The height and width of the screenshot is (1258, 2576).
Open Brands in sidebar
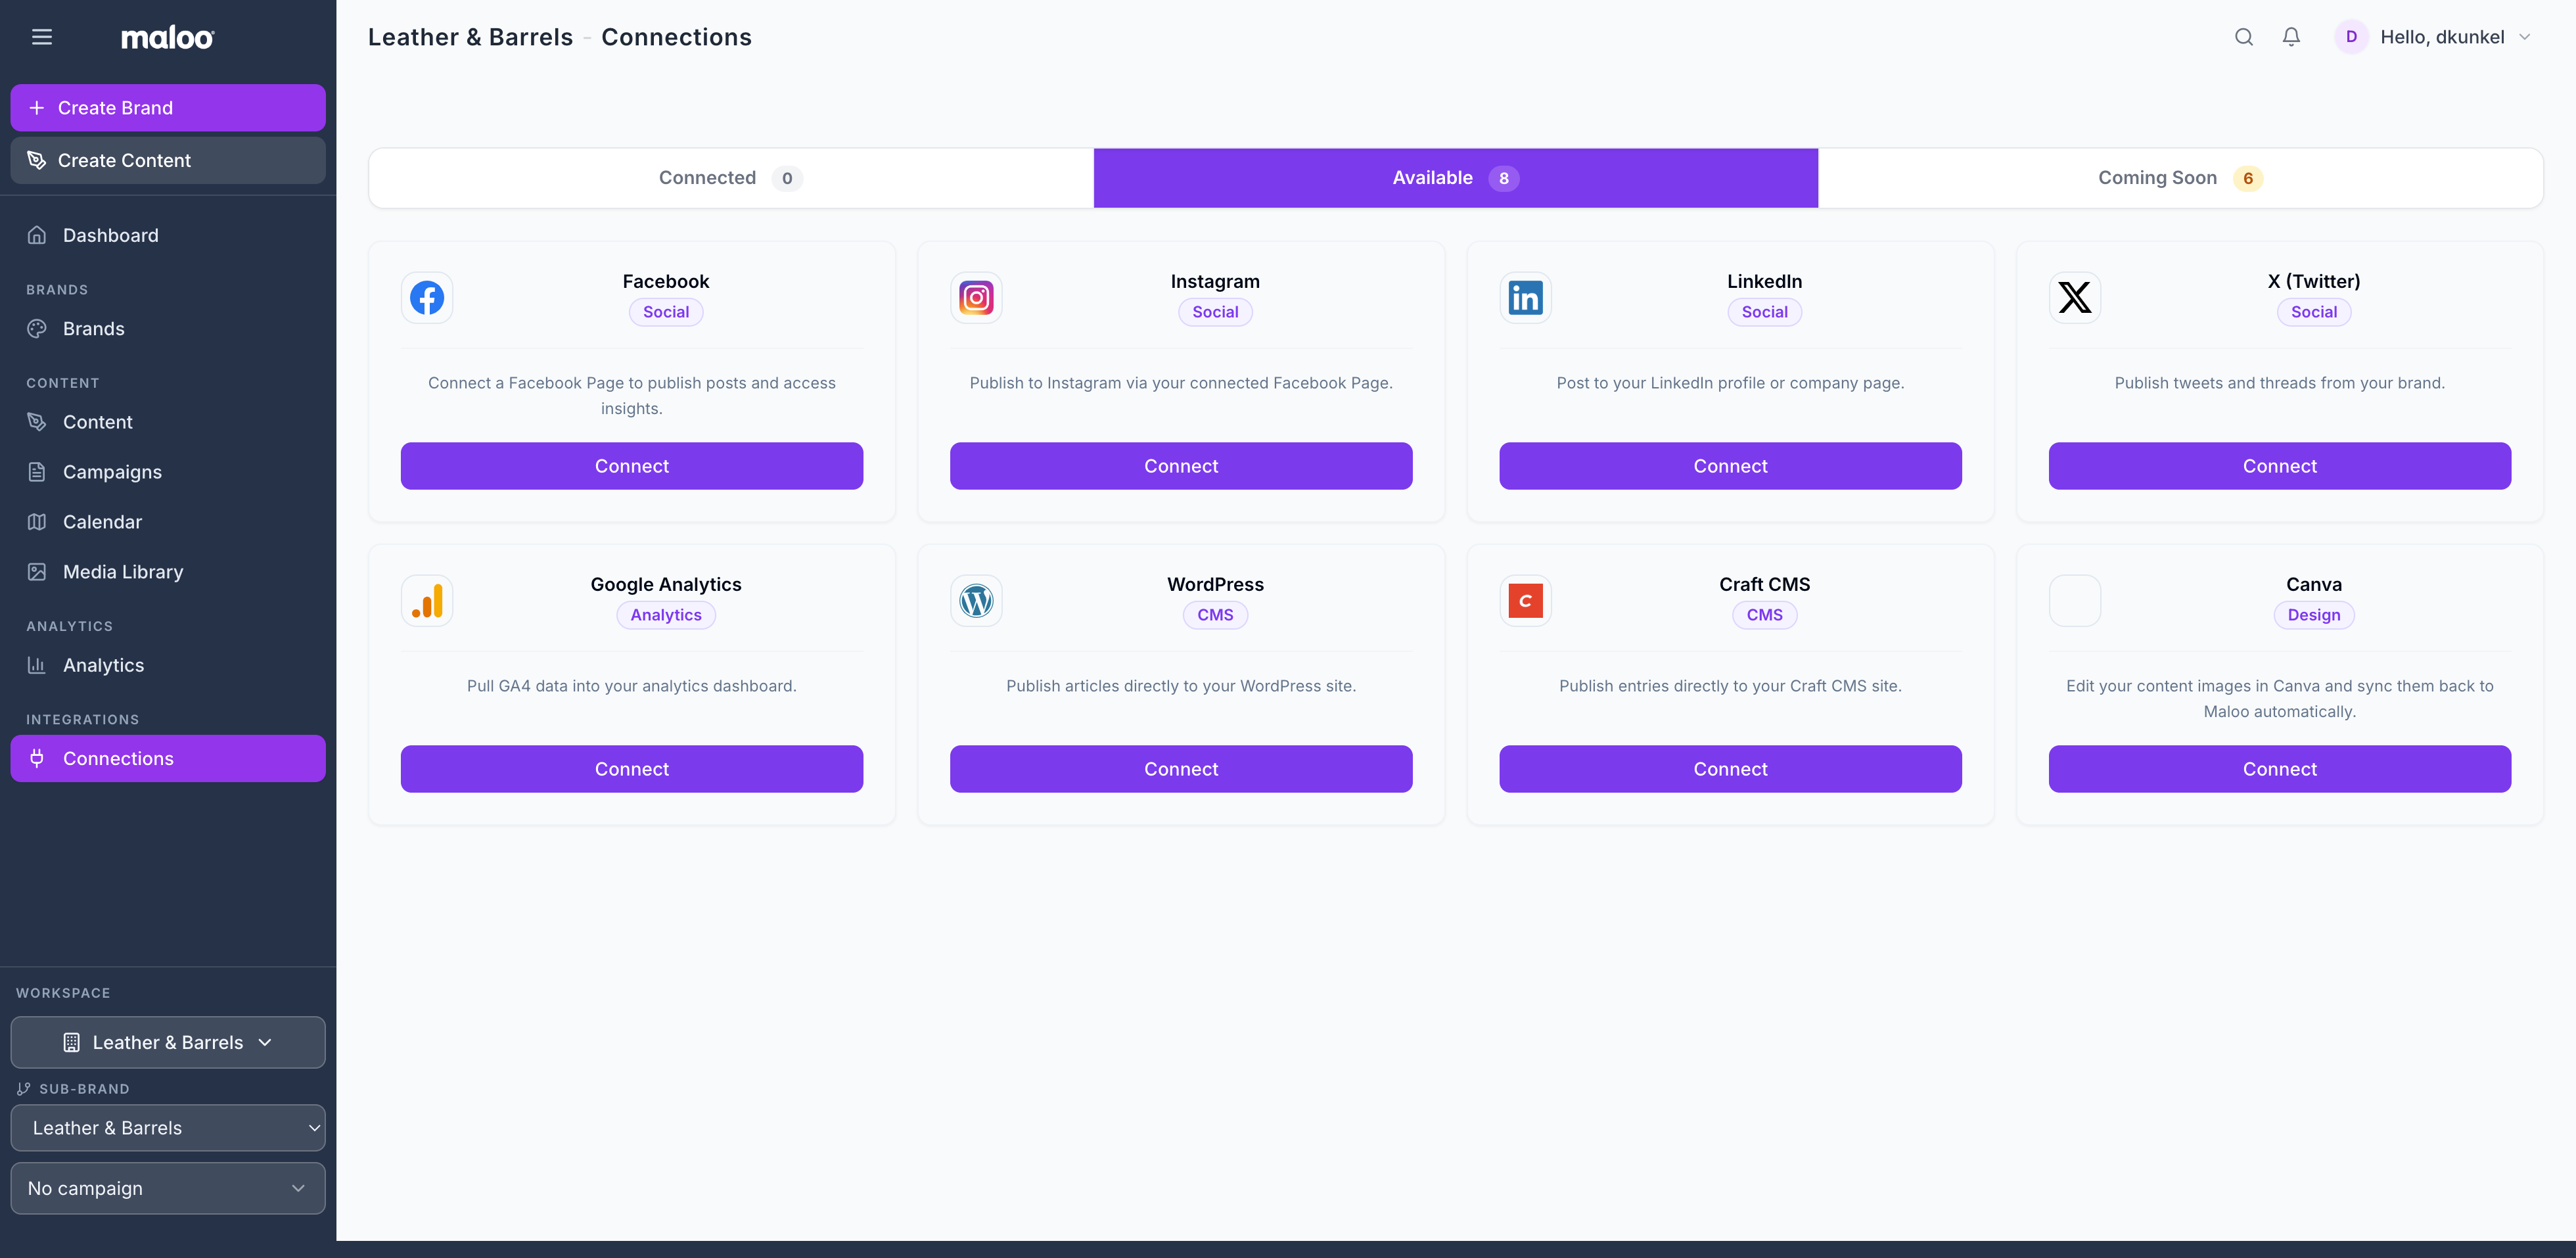pyautogui.click(x=168, y=329)
